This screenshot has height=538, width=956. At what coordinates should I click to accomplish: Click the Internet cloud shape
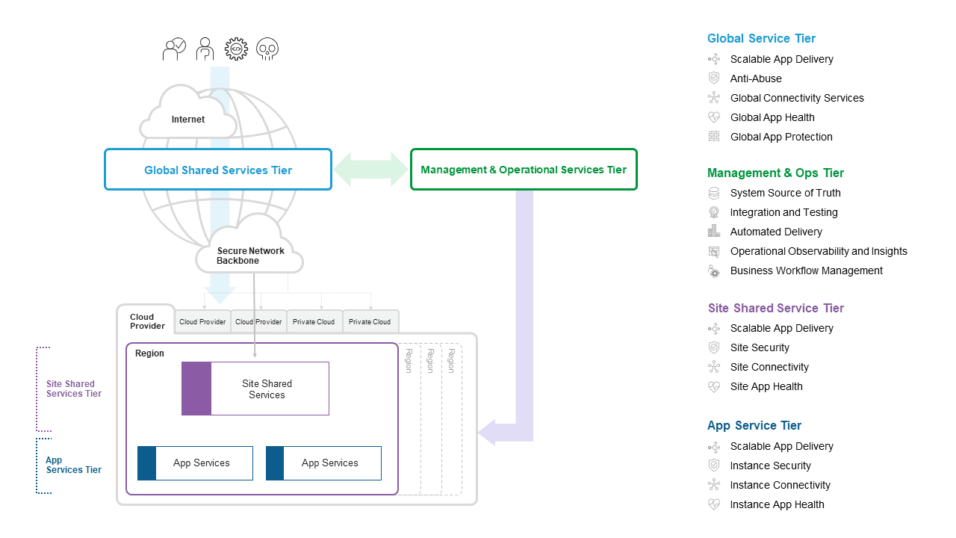188,119
